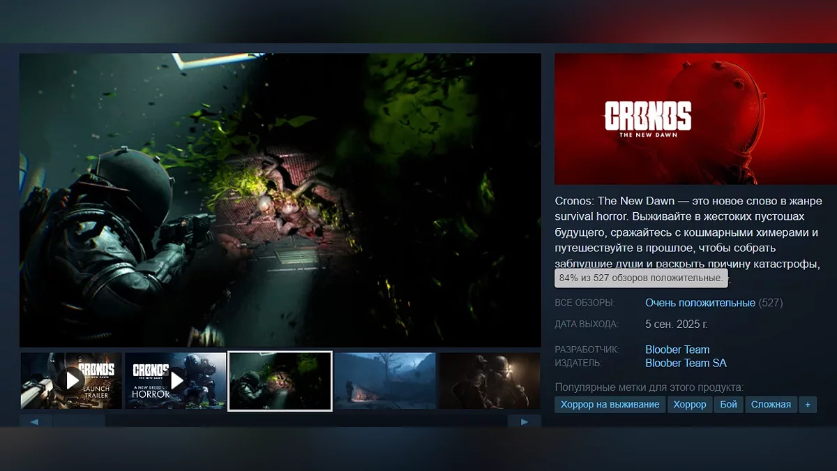The height and width of the screenshot is (471, 837).
Task: Click the release date '5 сен. 2025 г.'
Action: (x=677, y=324)
